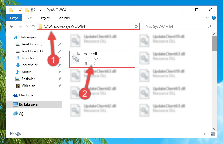The height and width of the screenshot is (144, 223).
Task: Switch to the Paylaş ribbon tab
Action: coord(45,18)
